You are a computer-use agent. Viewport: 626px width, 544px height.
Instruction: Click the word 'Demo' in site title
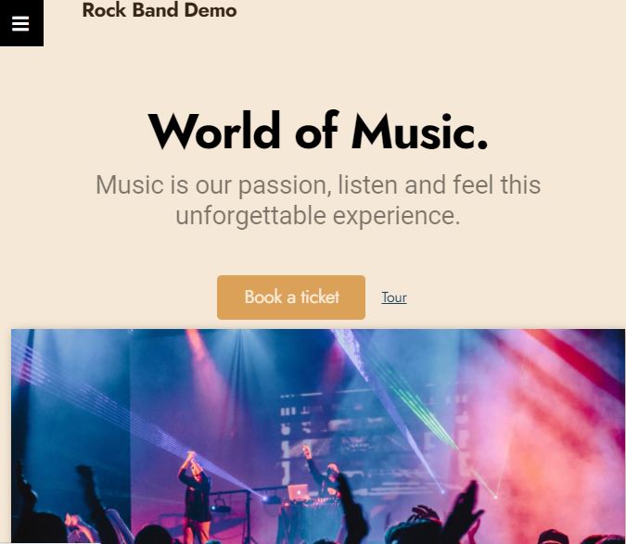[x=211, y=10]
